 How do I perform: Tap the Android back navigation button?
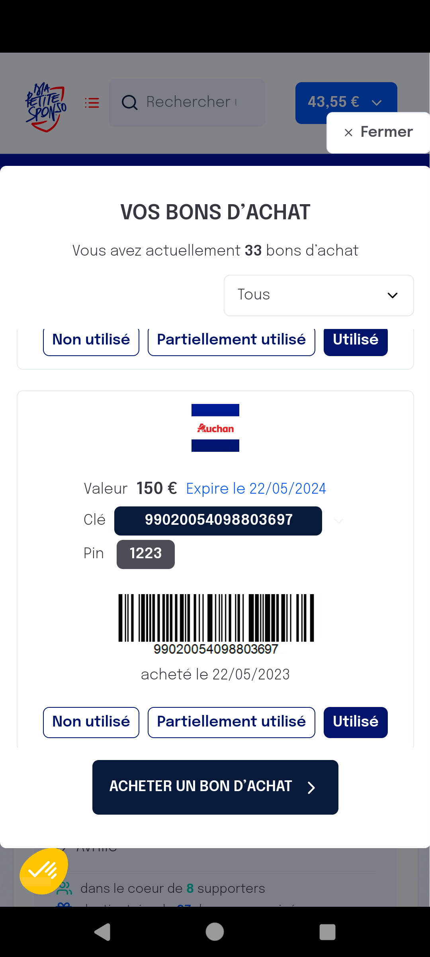(102, 932)
